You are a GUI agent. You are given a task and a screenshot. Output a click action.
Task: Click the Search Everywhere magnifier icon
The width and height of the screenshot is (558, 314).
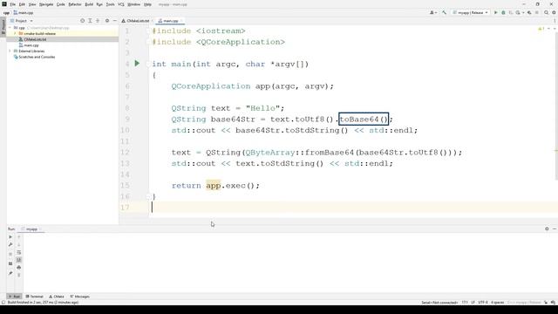tap(547, 13)
